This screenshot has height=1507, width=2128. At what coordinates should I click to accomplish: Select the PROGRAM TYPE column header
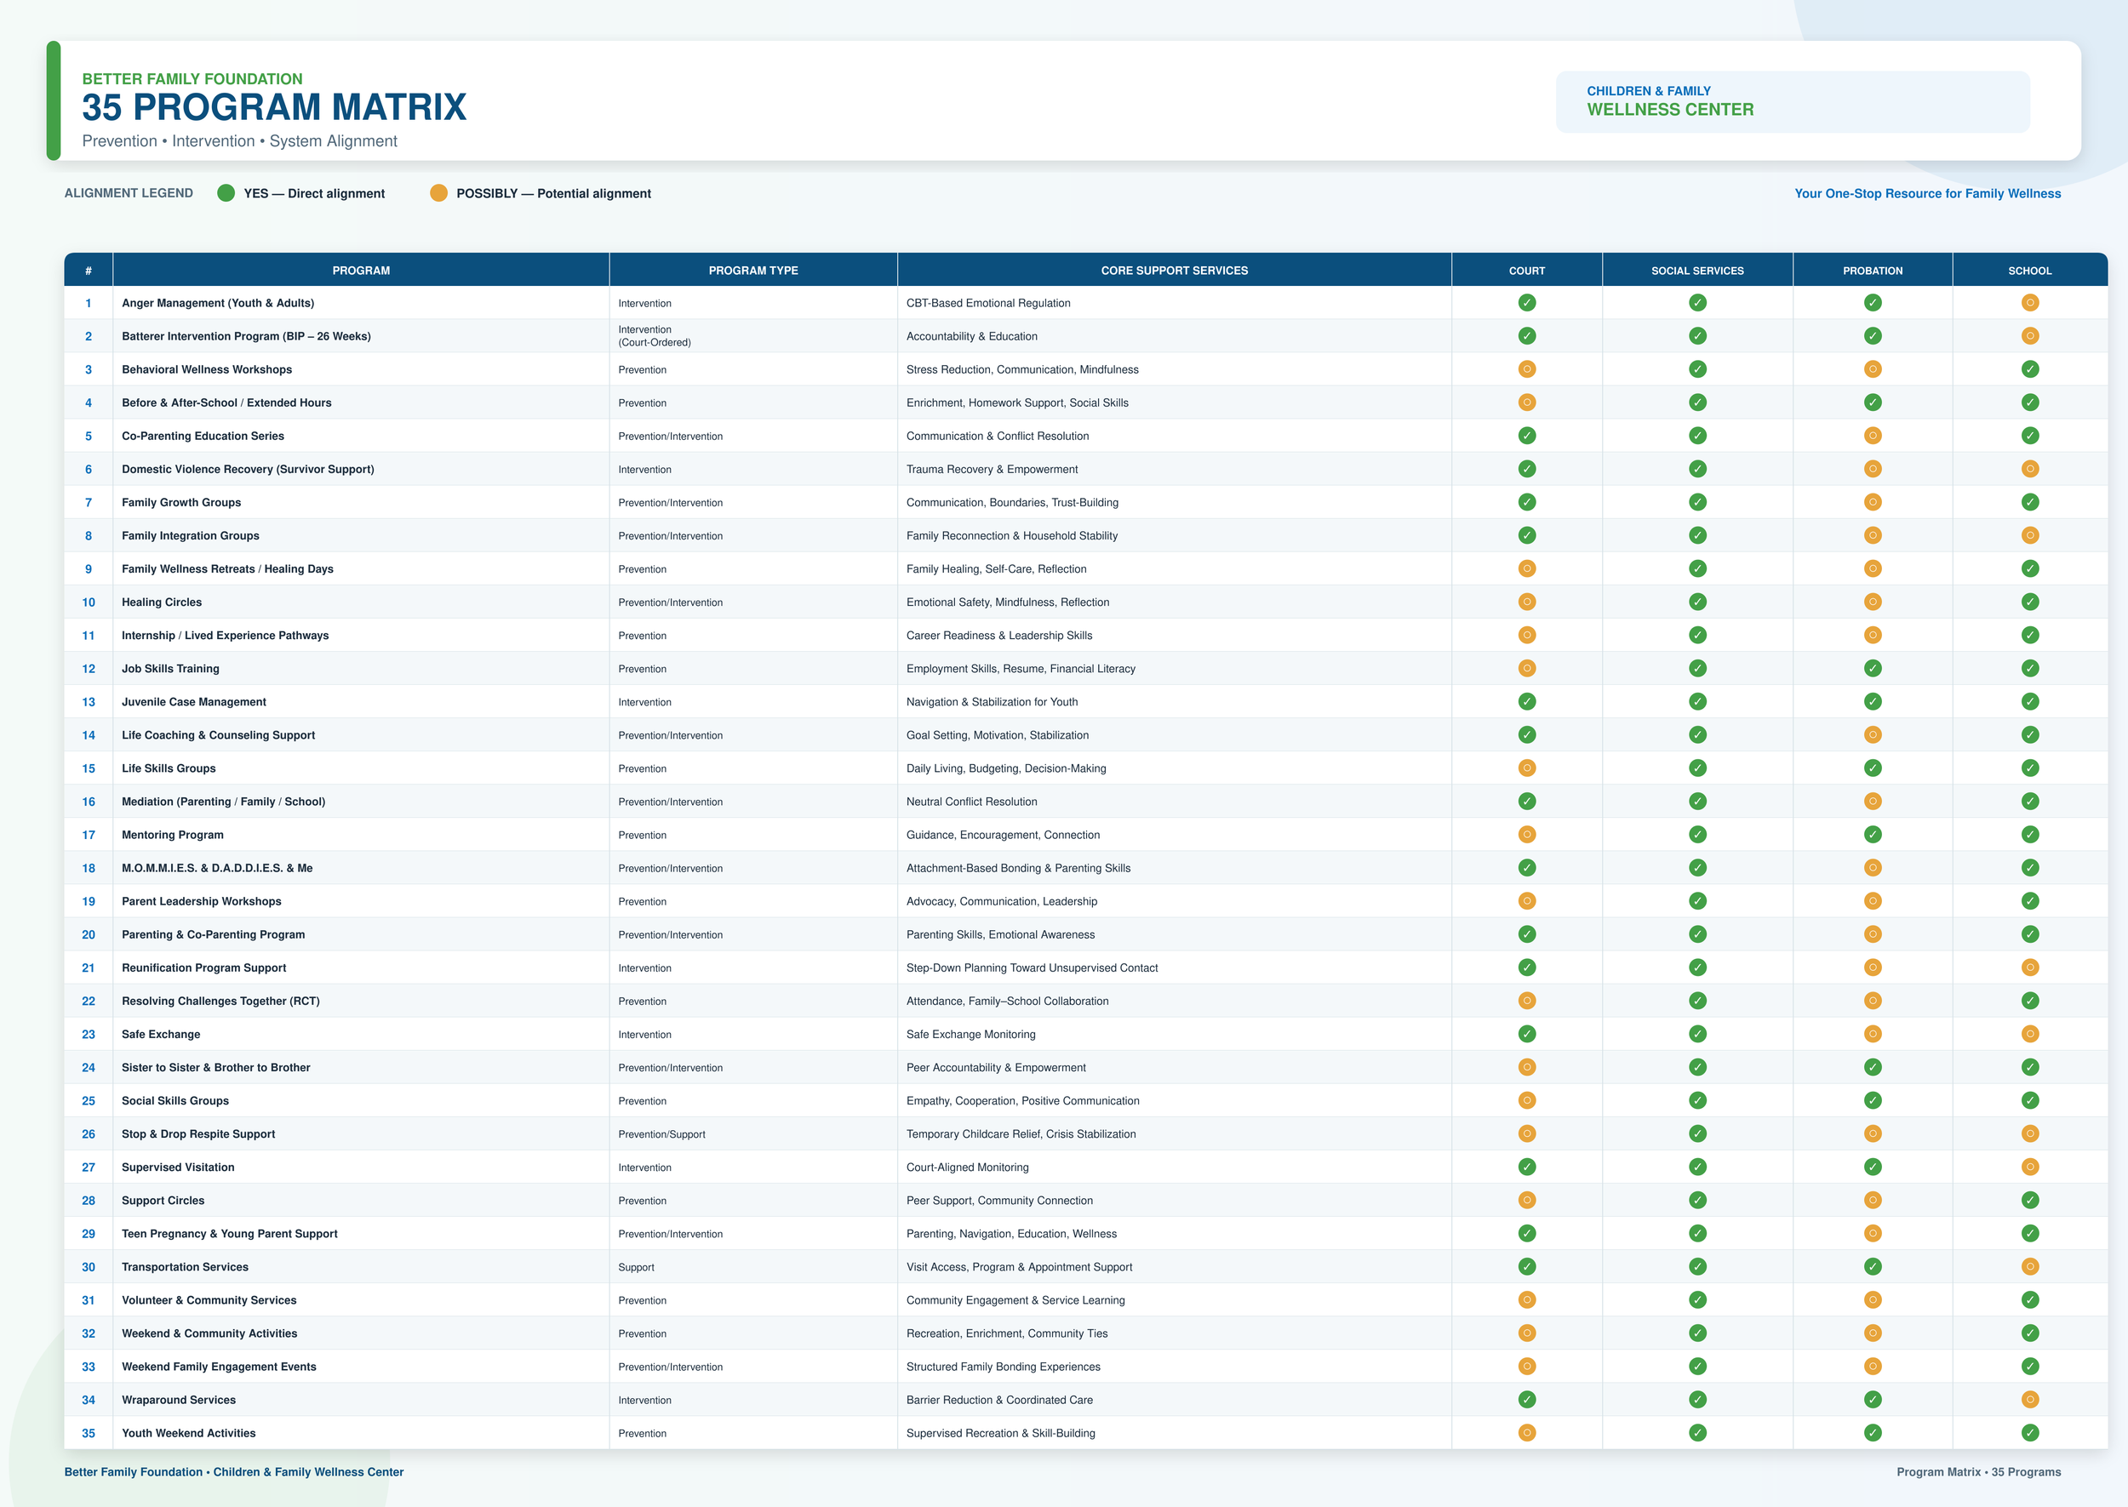pyautogui.click(x=752, y=270)
